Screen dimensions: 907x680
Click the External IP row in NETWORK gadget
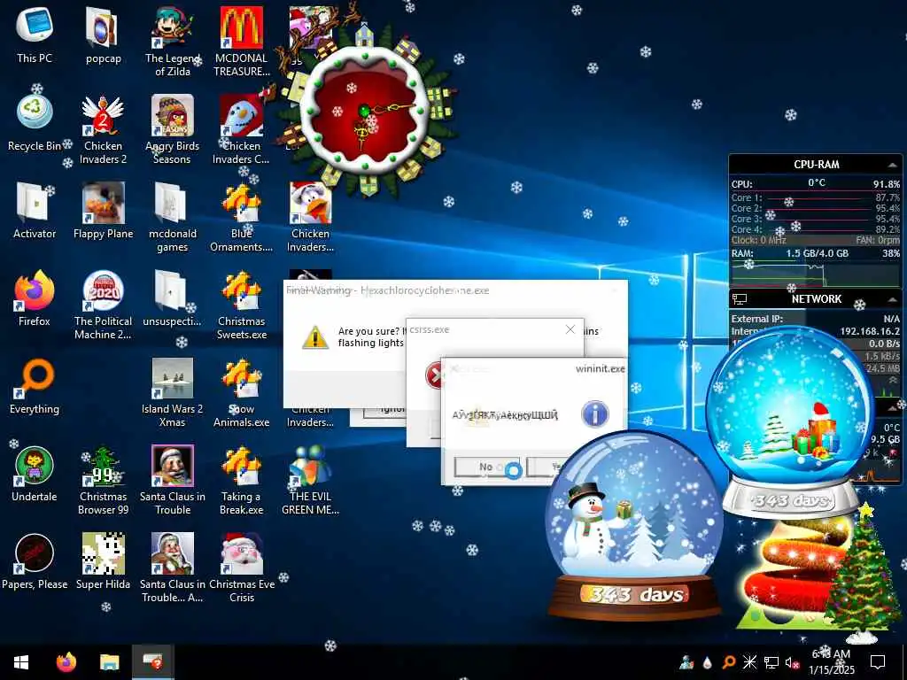click(815, 319)
